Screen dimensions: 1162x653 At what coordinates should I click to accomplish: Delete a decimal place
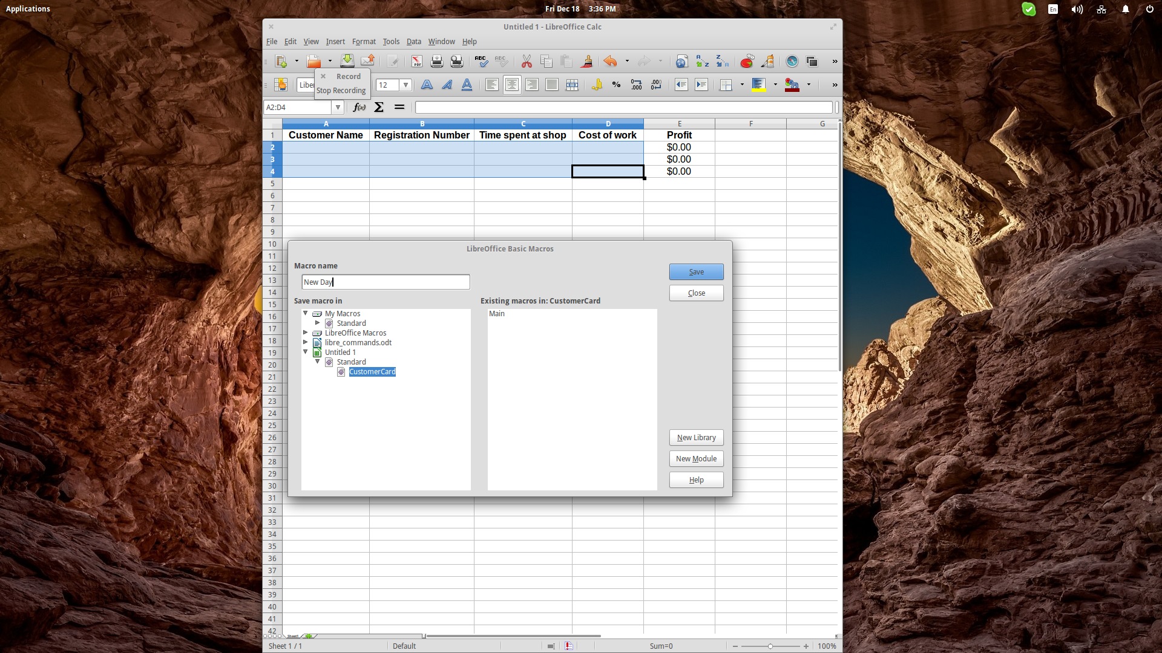click(x=656, y=85)
